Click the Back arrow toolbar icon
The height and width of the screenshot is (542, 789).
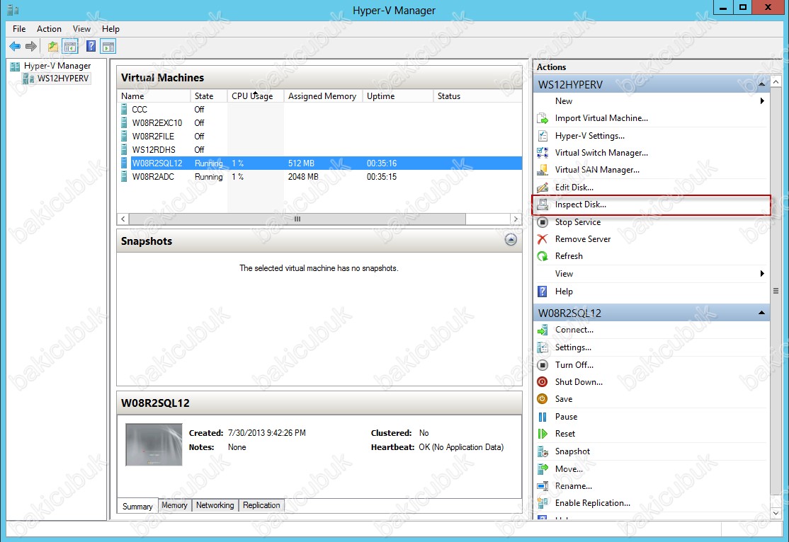(x=15, y=47)
